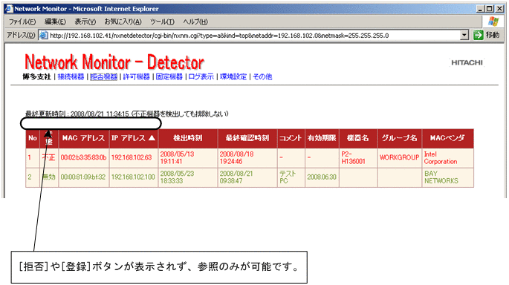Open the ツール(T) menu

pyautogui.click(x=162, y=22)
